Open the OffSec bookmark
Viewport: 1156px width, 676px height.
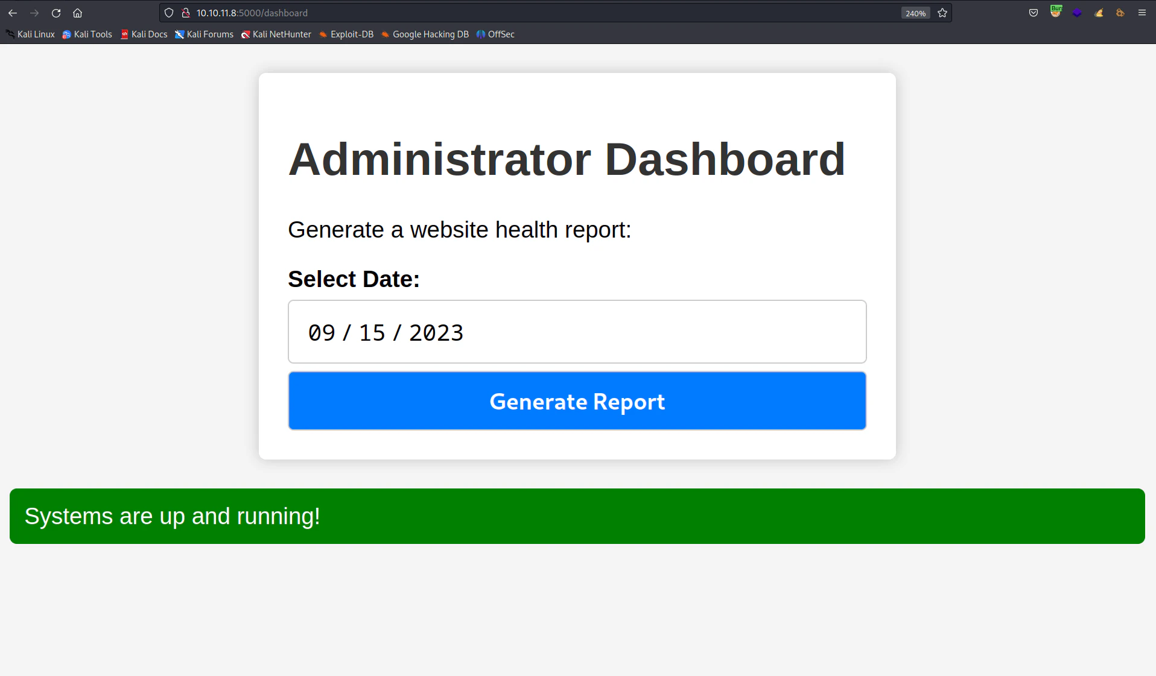coord(495,34)
